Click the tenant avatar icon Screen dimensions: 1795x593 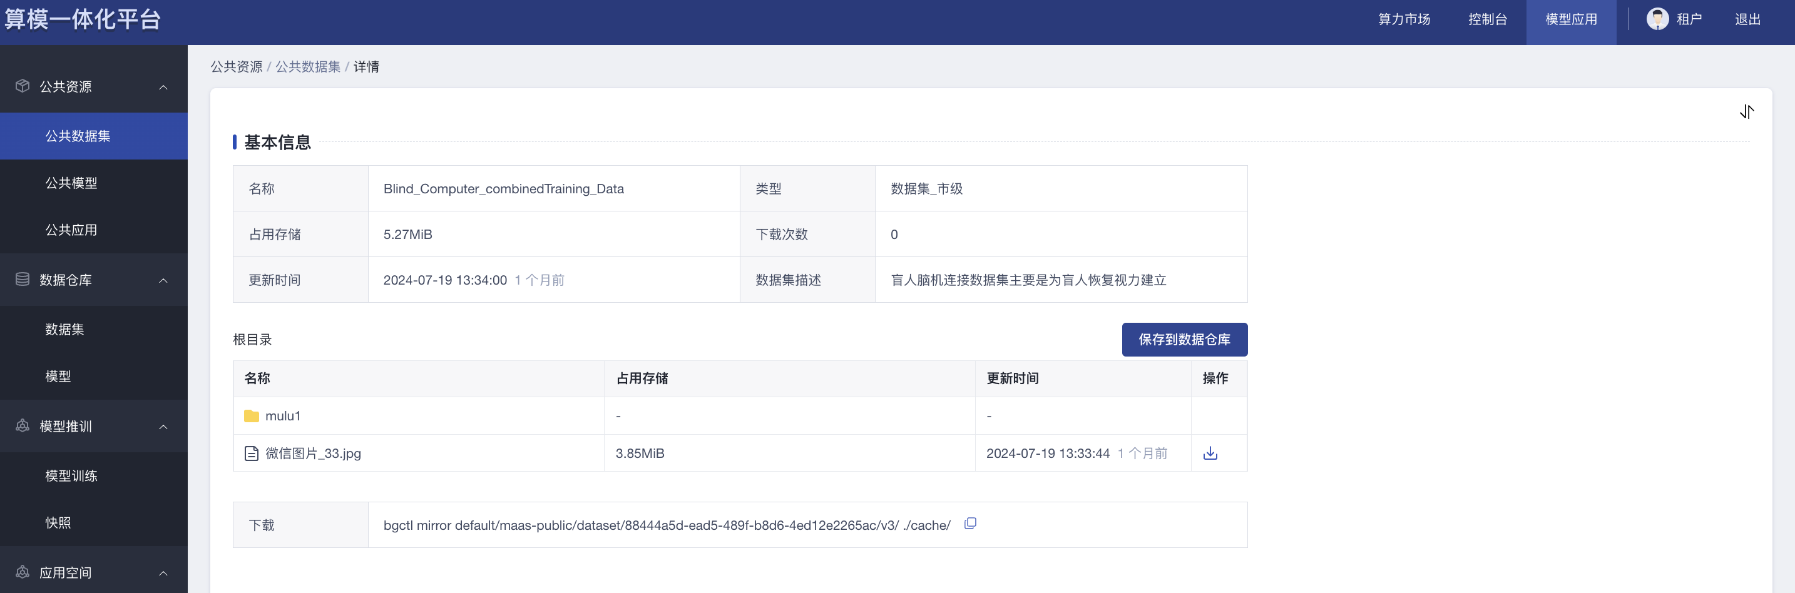(1657, 19)
